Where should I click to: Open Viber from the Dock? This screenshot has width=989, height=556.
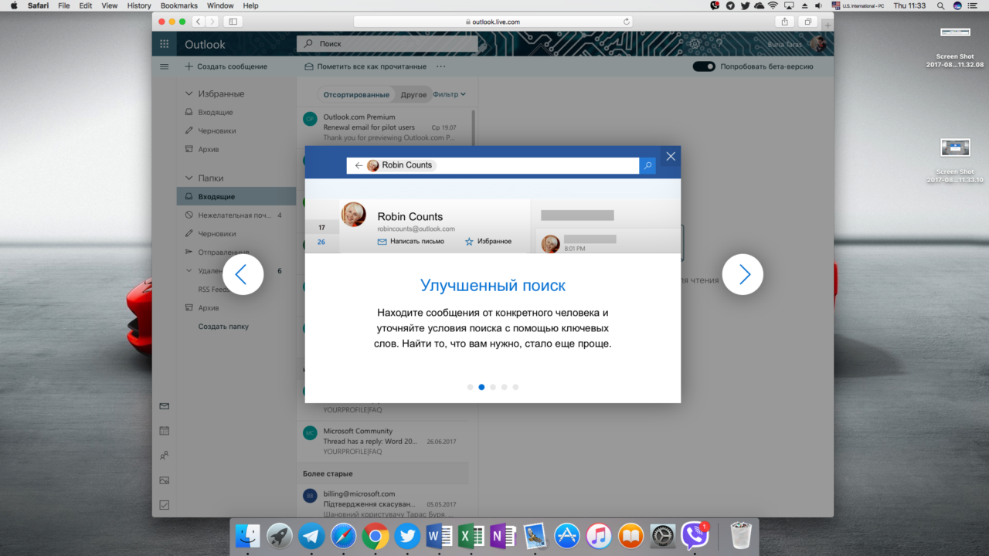(695, 536)
